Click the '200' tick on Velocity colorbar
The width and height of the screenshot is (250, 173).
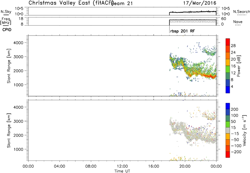(x=235, y=109)
